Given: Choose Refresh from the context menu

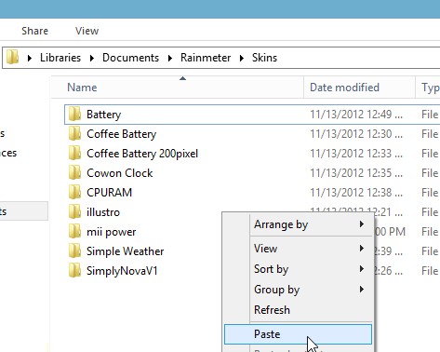Looking at the screenshot, I should click(x=298, y=310).
